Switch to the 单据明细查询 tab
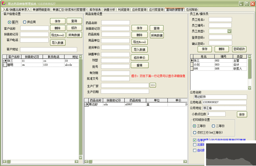The width and height of the screenshot is (256, 166). (41, 10)
